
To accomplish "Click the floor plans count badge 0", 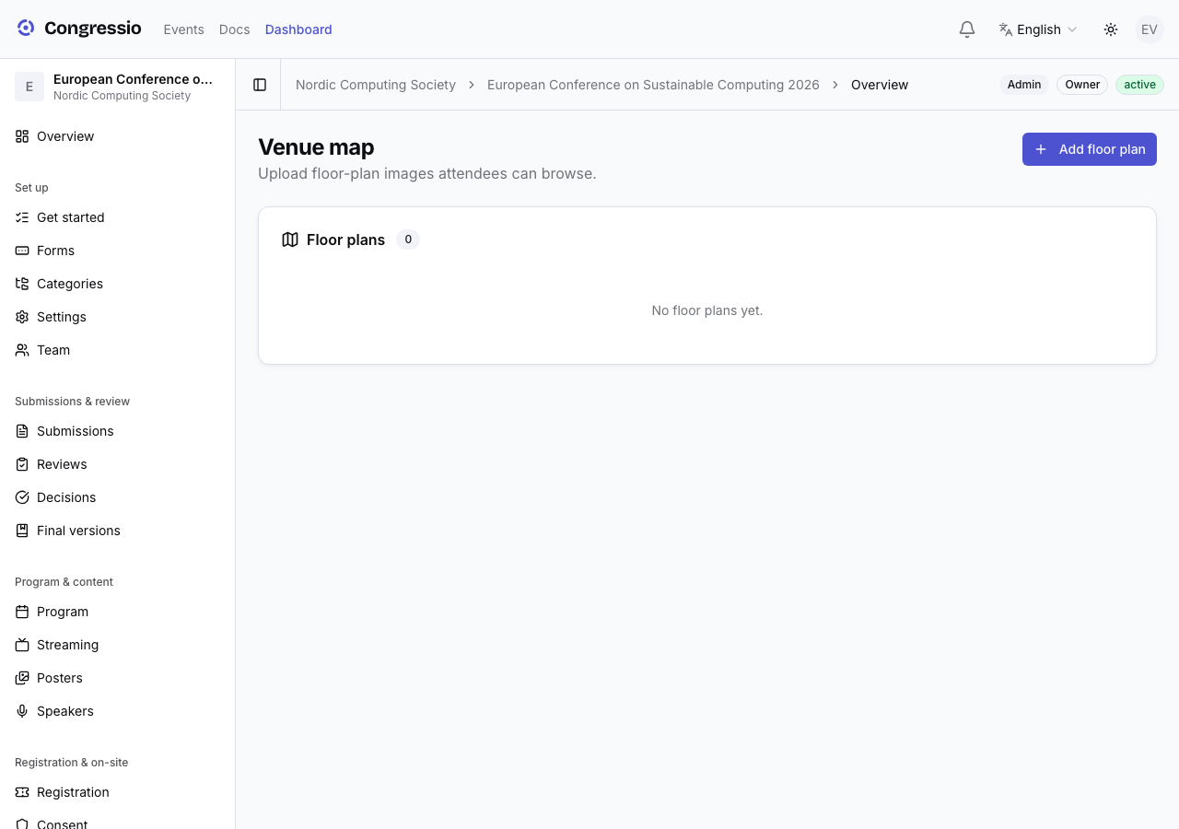I will 408,239.
